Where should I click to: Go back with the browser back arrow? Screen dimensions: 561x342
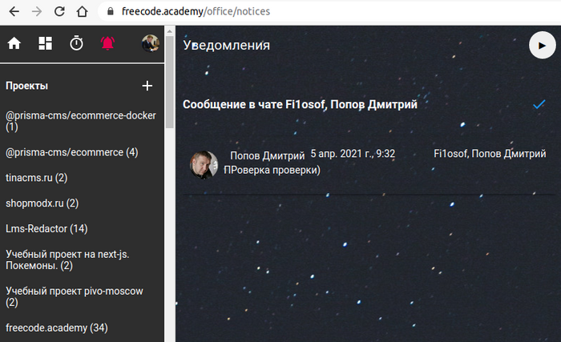14,11
